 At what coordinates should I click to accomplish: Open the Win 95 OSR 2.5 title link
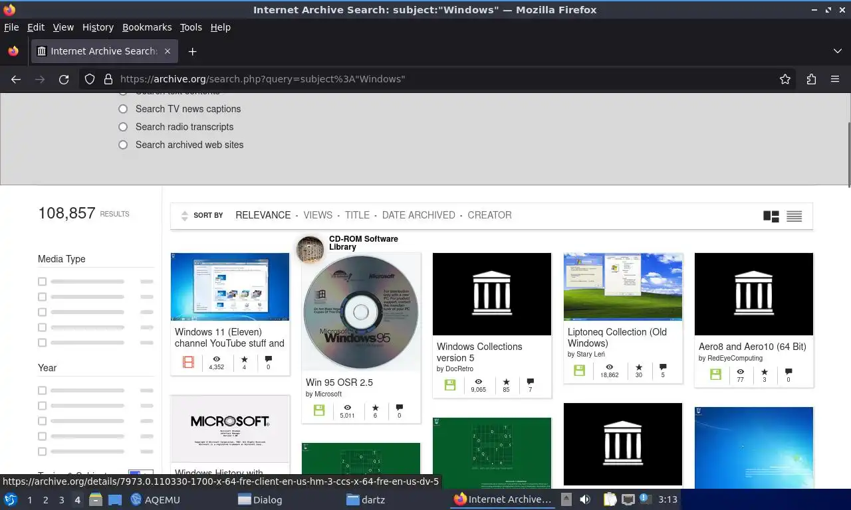339,382
